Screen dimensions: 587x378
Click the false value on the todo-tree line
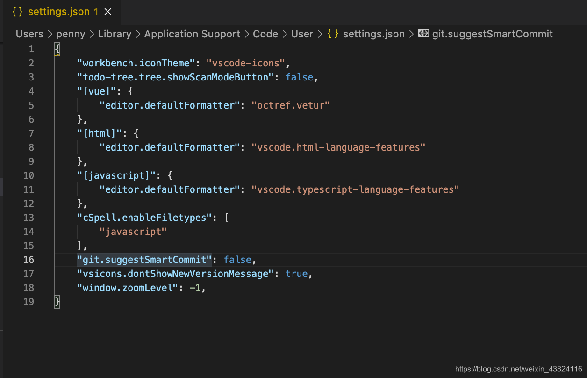pyautogui.click(x=300, y=77)
